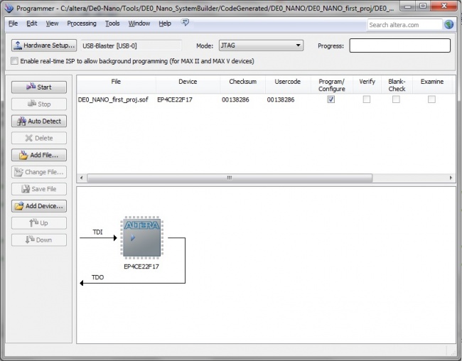Screen dimensions: 462x361
Task: Minimize the Programmer window
Action: [408, 6]
